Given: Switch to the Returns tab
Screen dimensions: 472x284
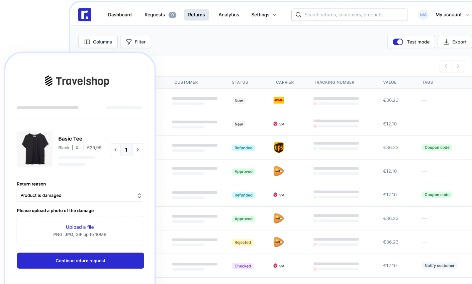Looking at the screenshot, I should pyautogui.click(x=196, y=15).
